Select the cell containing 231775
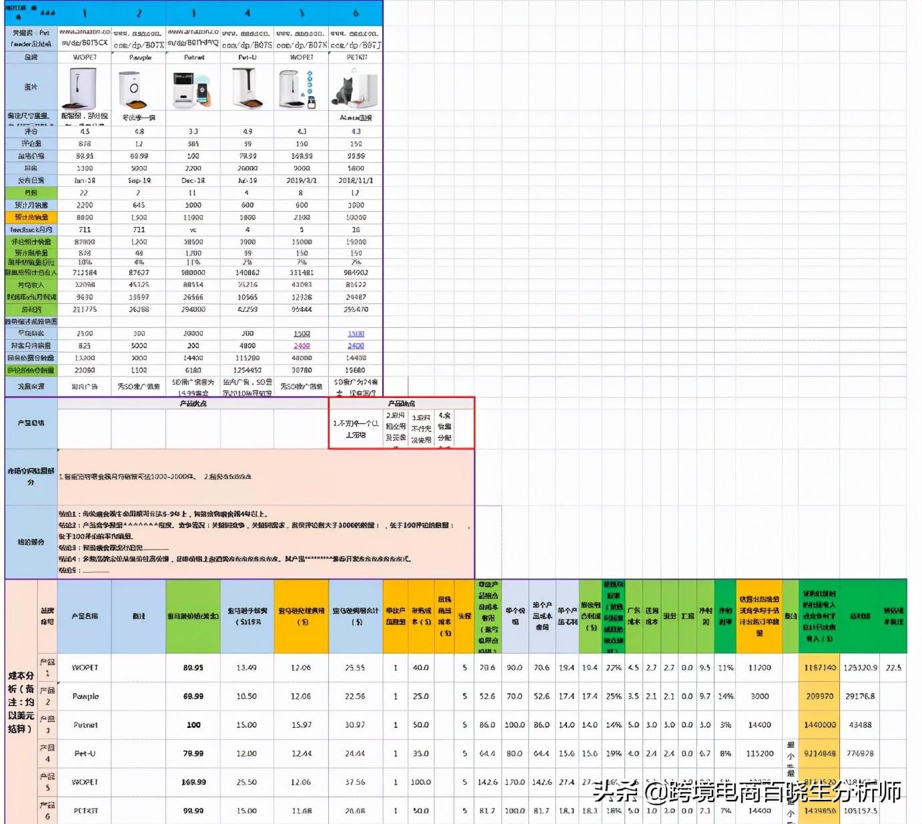Viewport: 922px width, 824px height. tap(85, 309)
